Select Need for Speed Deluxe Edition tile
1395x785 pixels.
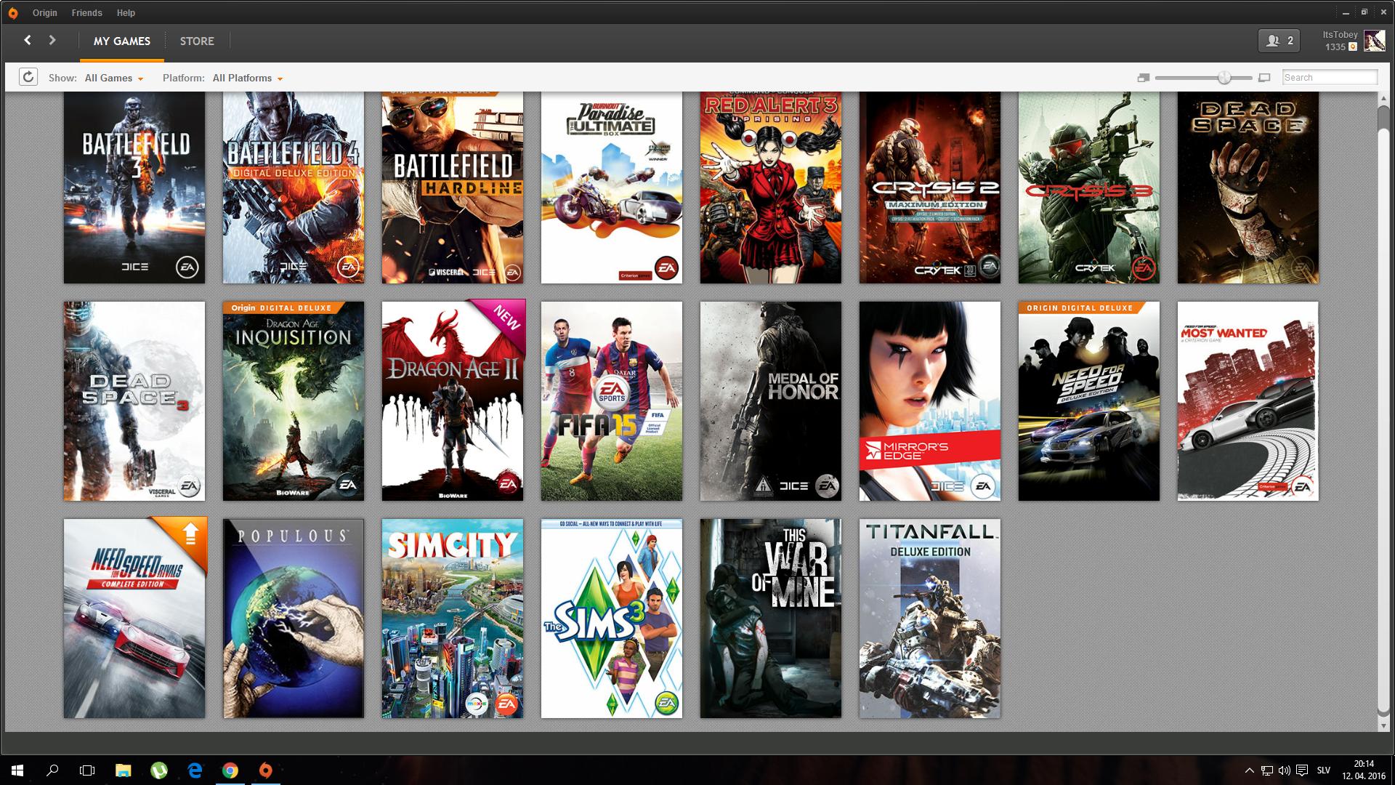[1089, 401]
